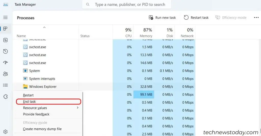Open the Services page sidebar icon
Screen dimensions: 261x136
coord(5,97)
